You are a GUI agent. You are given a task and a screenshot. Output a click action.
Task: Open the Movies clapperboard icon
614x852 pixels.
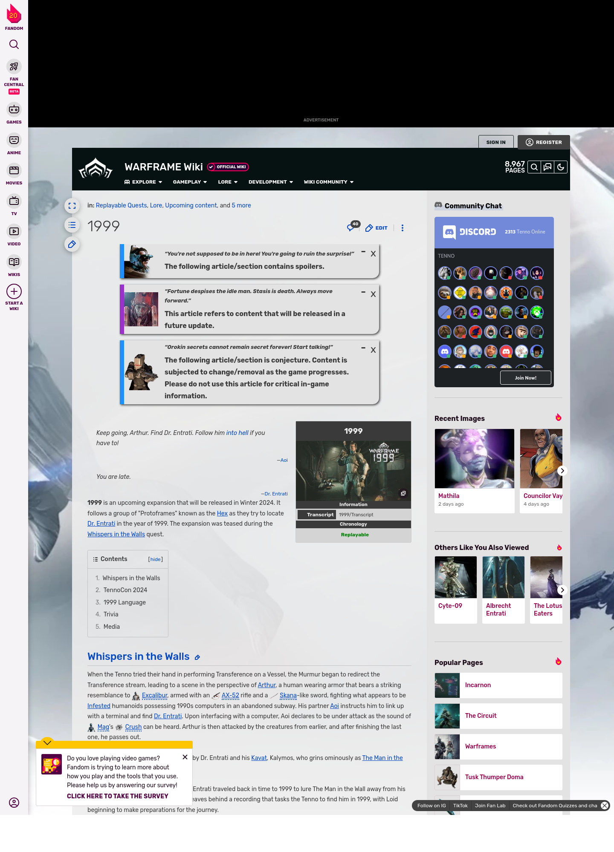14,170
